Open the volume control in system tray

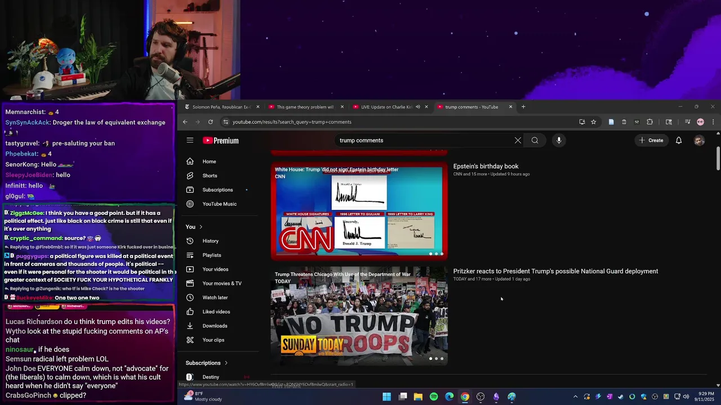pyautogui.click(x=686, y=397)
